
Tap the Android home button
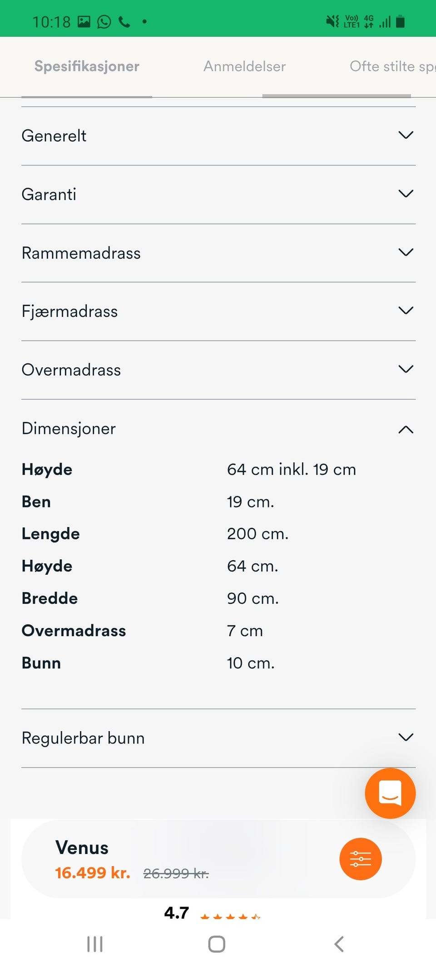click(x=217, y=944)
